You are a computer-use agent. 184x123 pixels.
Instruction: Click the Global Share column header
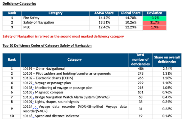tap(131, 13)
